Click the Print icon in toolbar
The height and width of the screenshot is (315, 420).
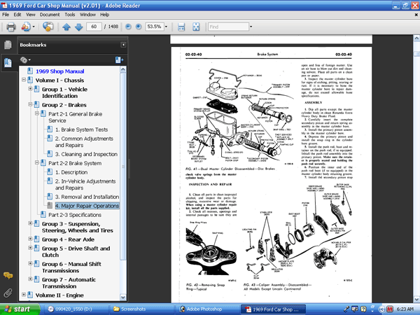tap(10, 27)
